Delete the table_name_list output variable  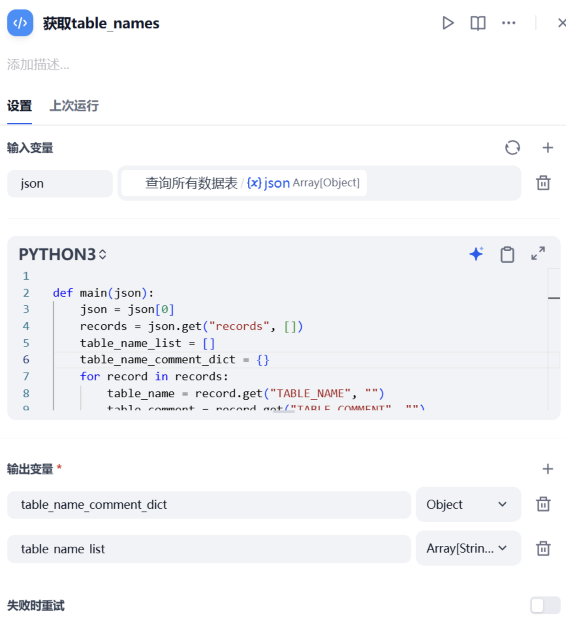543,548
